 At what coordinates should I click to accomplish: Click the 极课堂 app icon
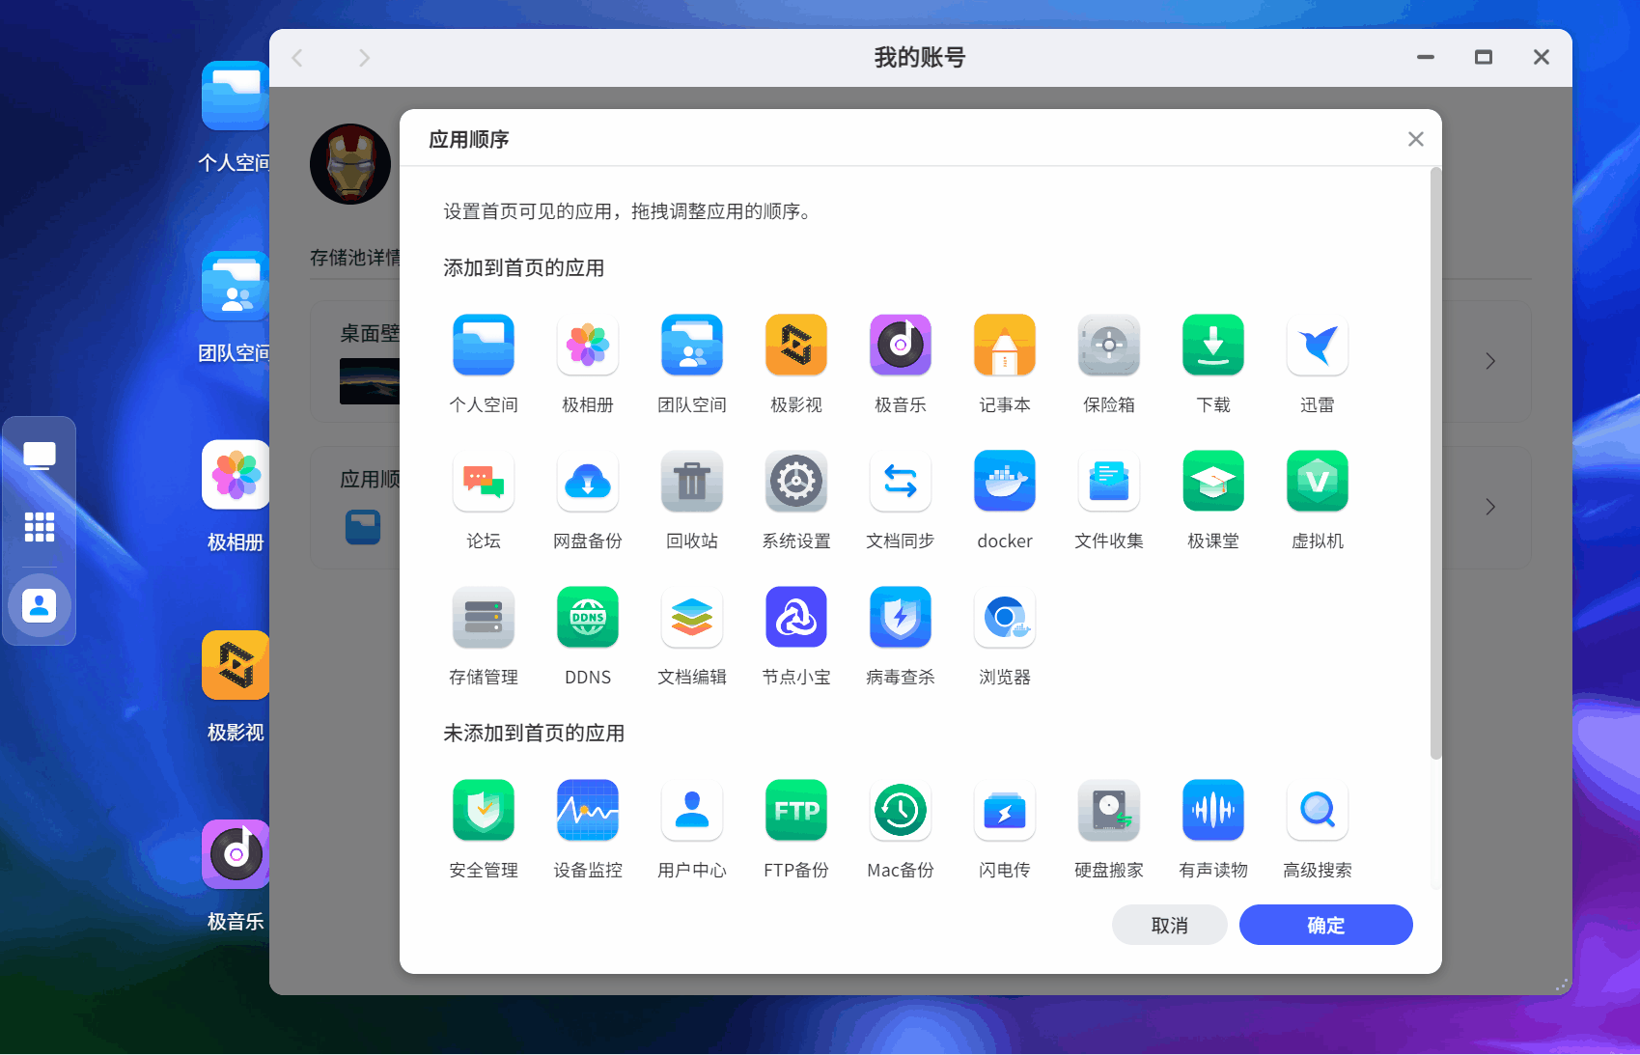[x=1213, y=481]
